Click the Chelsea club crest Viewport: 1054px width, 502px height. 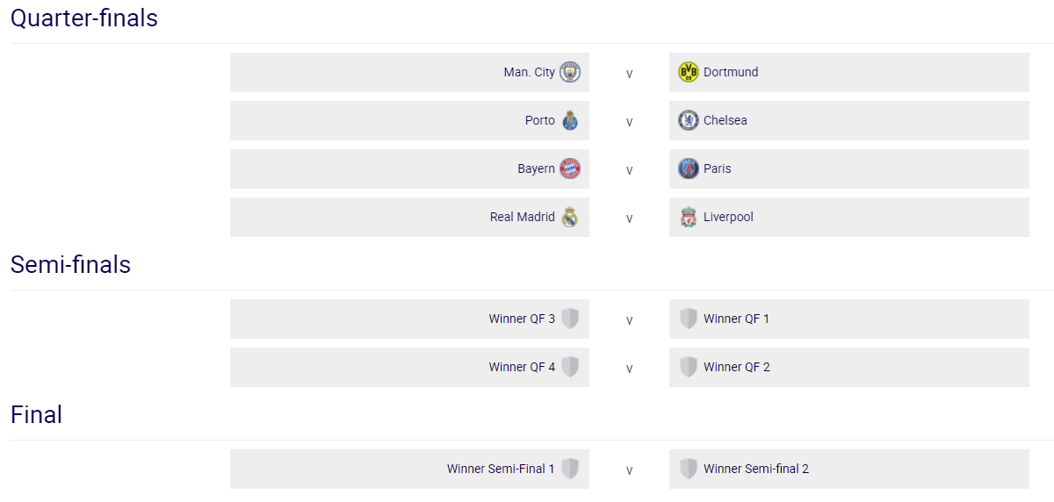[689, 120]
